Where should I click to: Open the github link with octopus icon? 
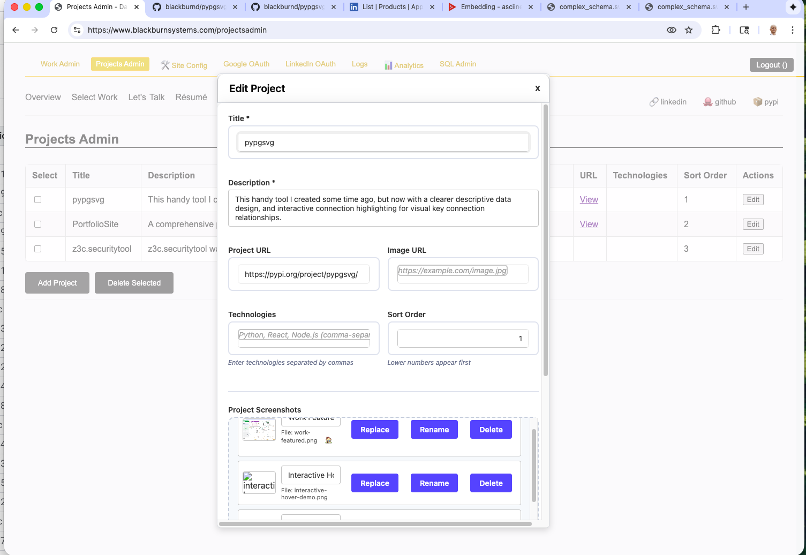coord(720,102)
